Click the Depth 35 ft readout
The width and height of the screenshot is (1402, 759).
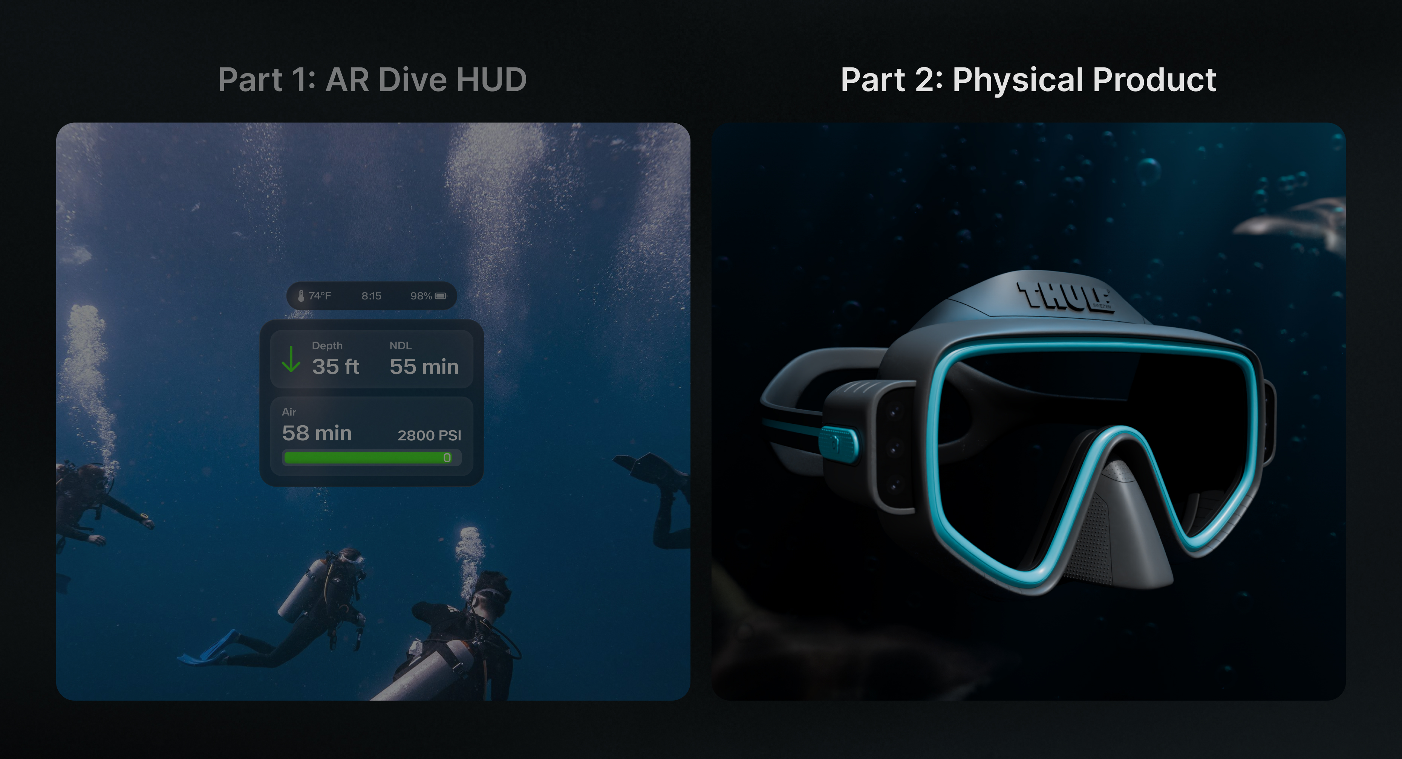pos(335,366)
